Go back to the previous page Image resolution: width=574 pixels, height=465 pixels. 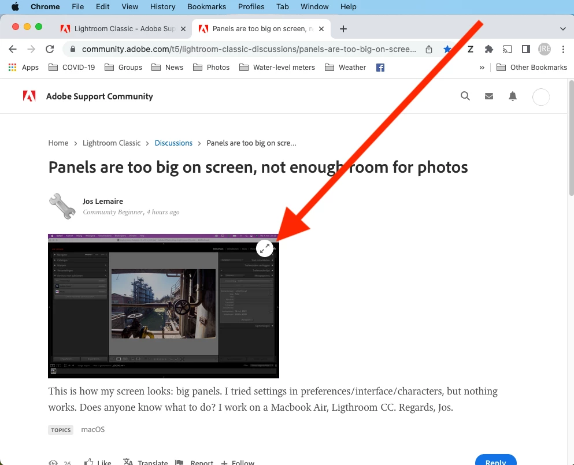(13, 49)
